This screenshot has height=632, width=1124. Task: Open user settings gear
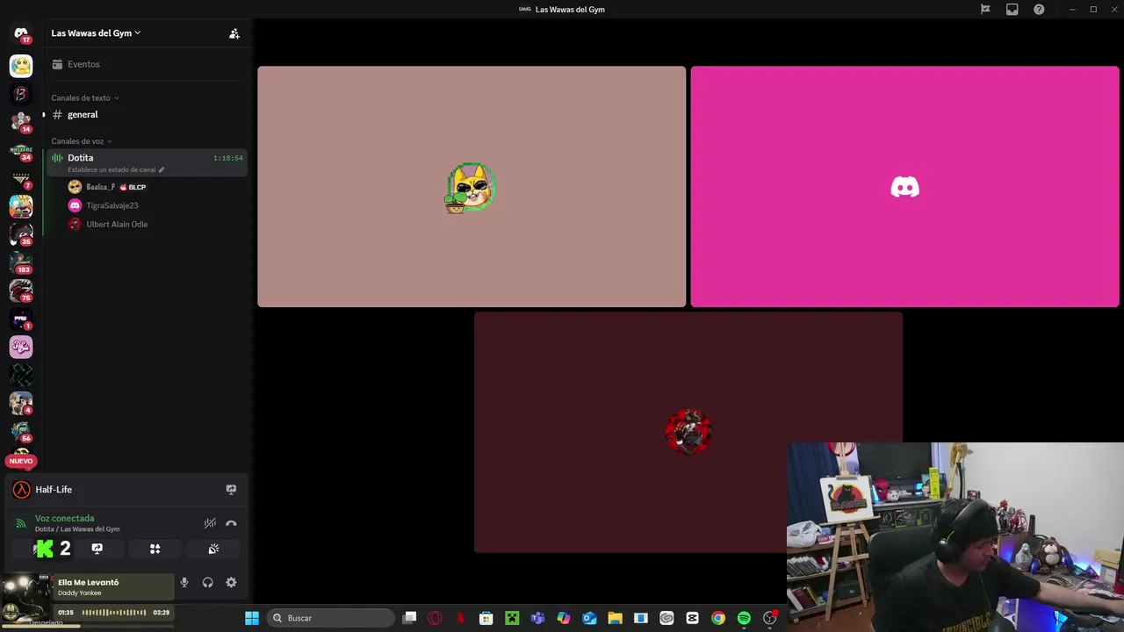(x=231, y=582)
